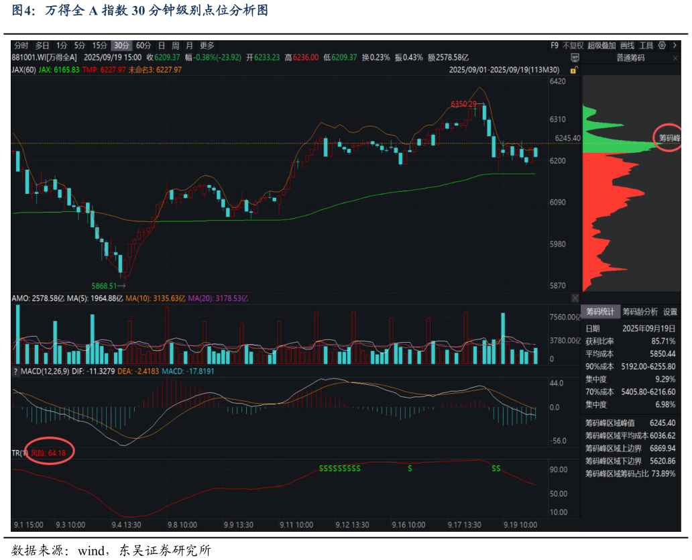Open the 设置 chip settings
692x560 pixels.
point(670,312)
